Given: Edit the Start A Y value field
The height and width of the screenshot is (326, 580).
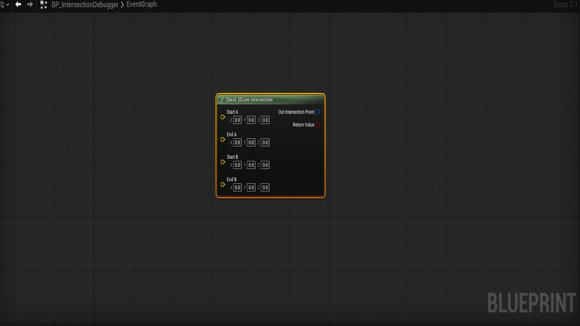Looking at the screenshot, I should tap(251, 120).
